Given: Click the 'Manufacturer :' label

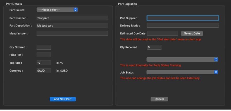Looking at the screenshot, I should click(x=19, y=33).
